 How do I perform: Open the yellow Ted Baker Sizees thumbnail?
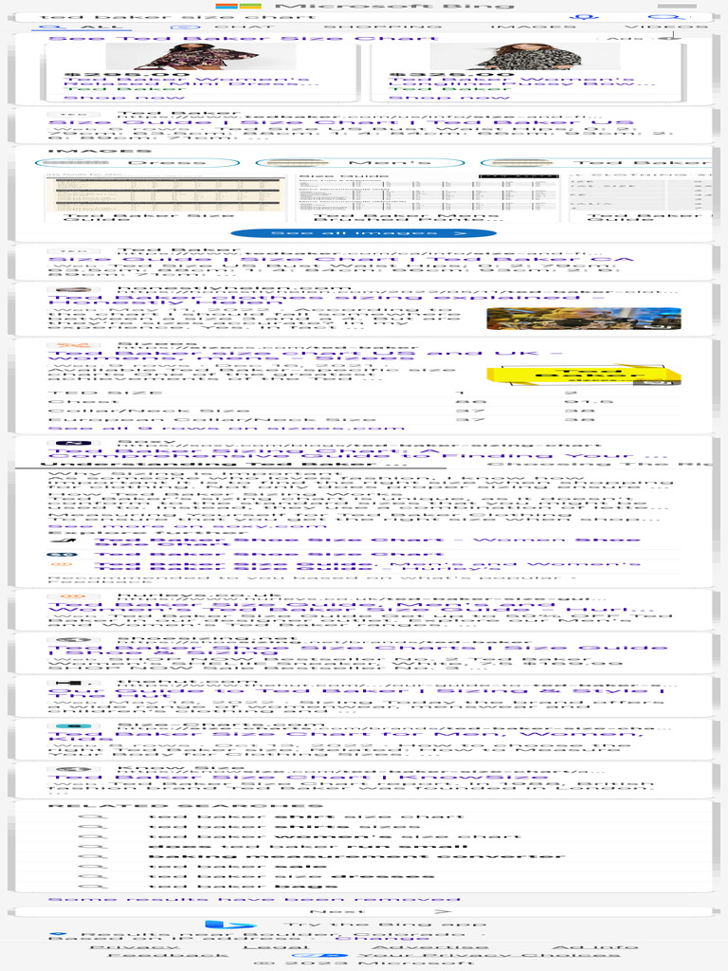pos(584,375)
